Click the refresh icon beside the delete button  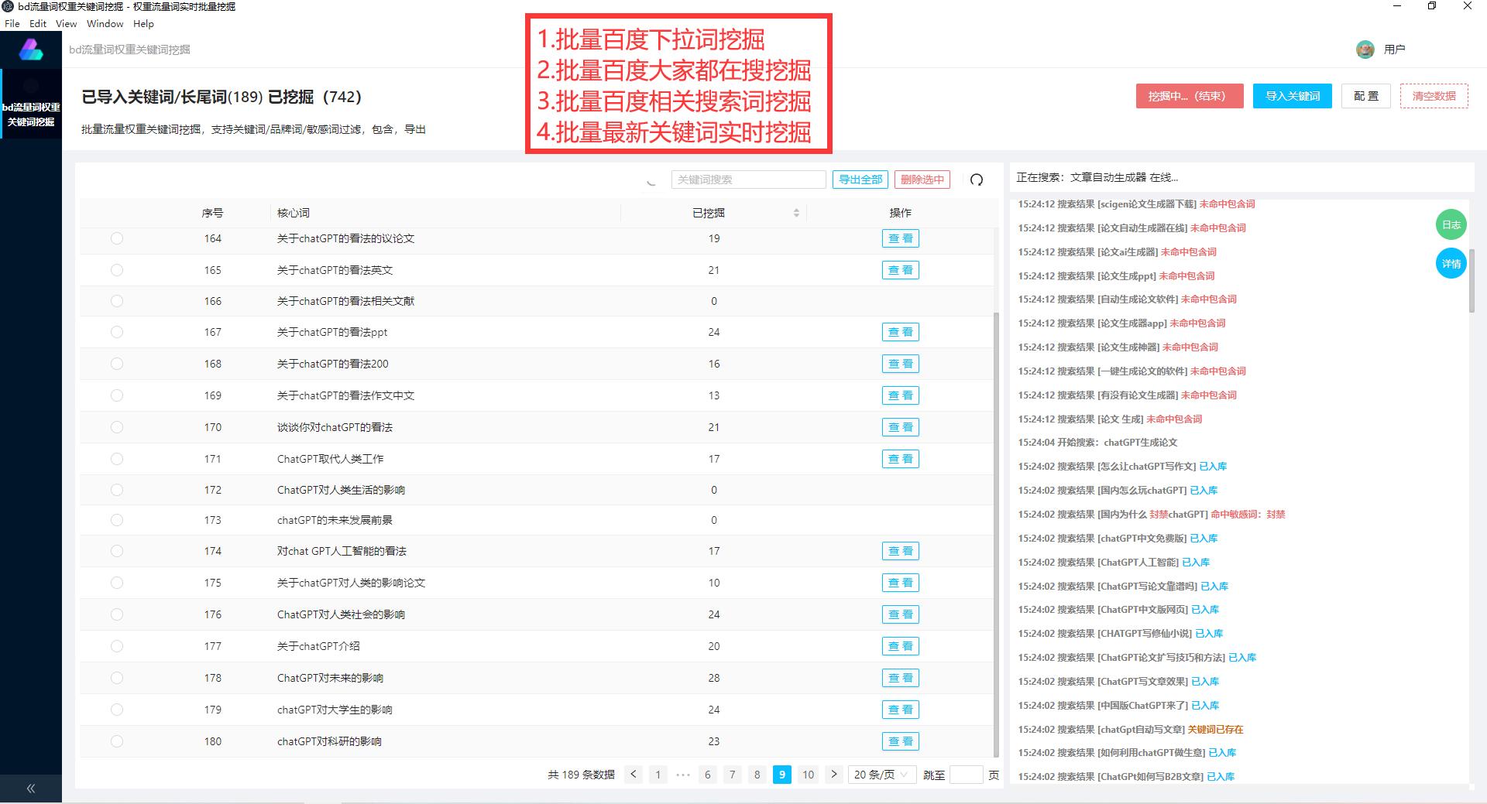(x=977, y=179)
